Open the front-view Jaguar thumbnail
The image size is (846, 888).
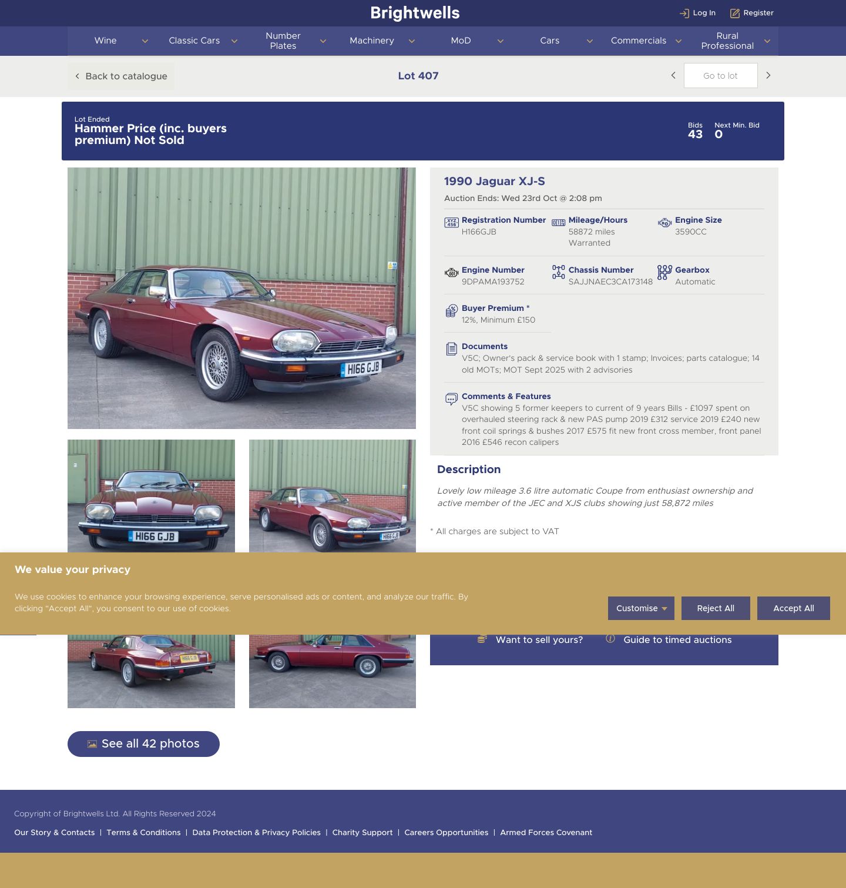(x=151, y=496)
